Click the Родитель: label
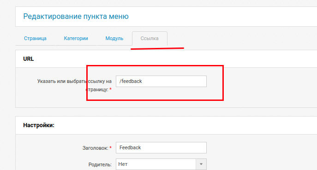This screenshot has width=317, height=170. (x=100, y=164)
